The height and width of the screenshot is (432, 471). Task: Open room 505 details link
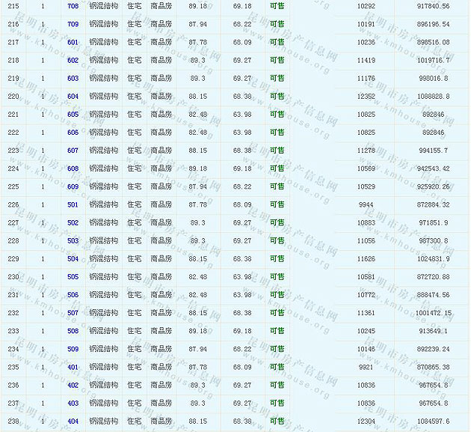[73, 277]
